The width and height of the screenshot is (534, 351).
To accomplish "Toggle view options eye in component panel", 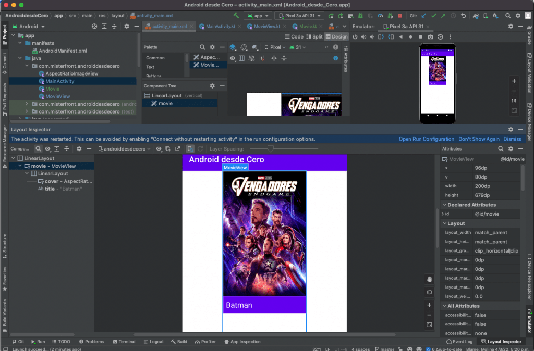I will pyautogui.click(x=47, y=148).
